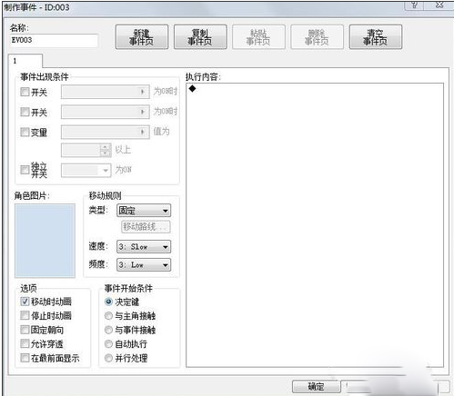Click the 删除事件页 button
Viewport: 454px width, 396px height.
pos(317,37)
